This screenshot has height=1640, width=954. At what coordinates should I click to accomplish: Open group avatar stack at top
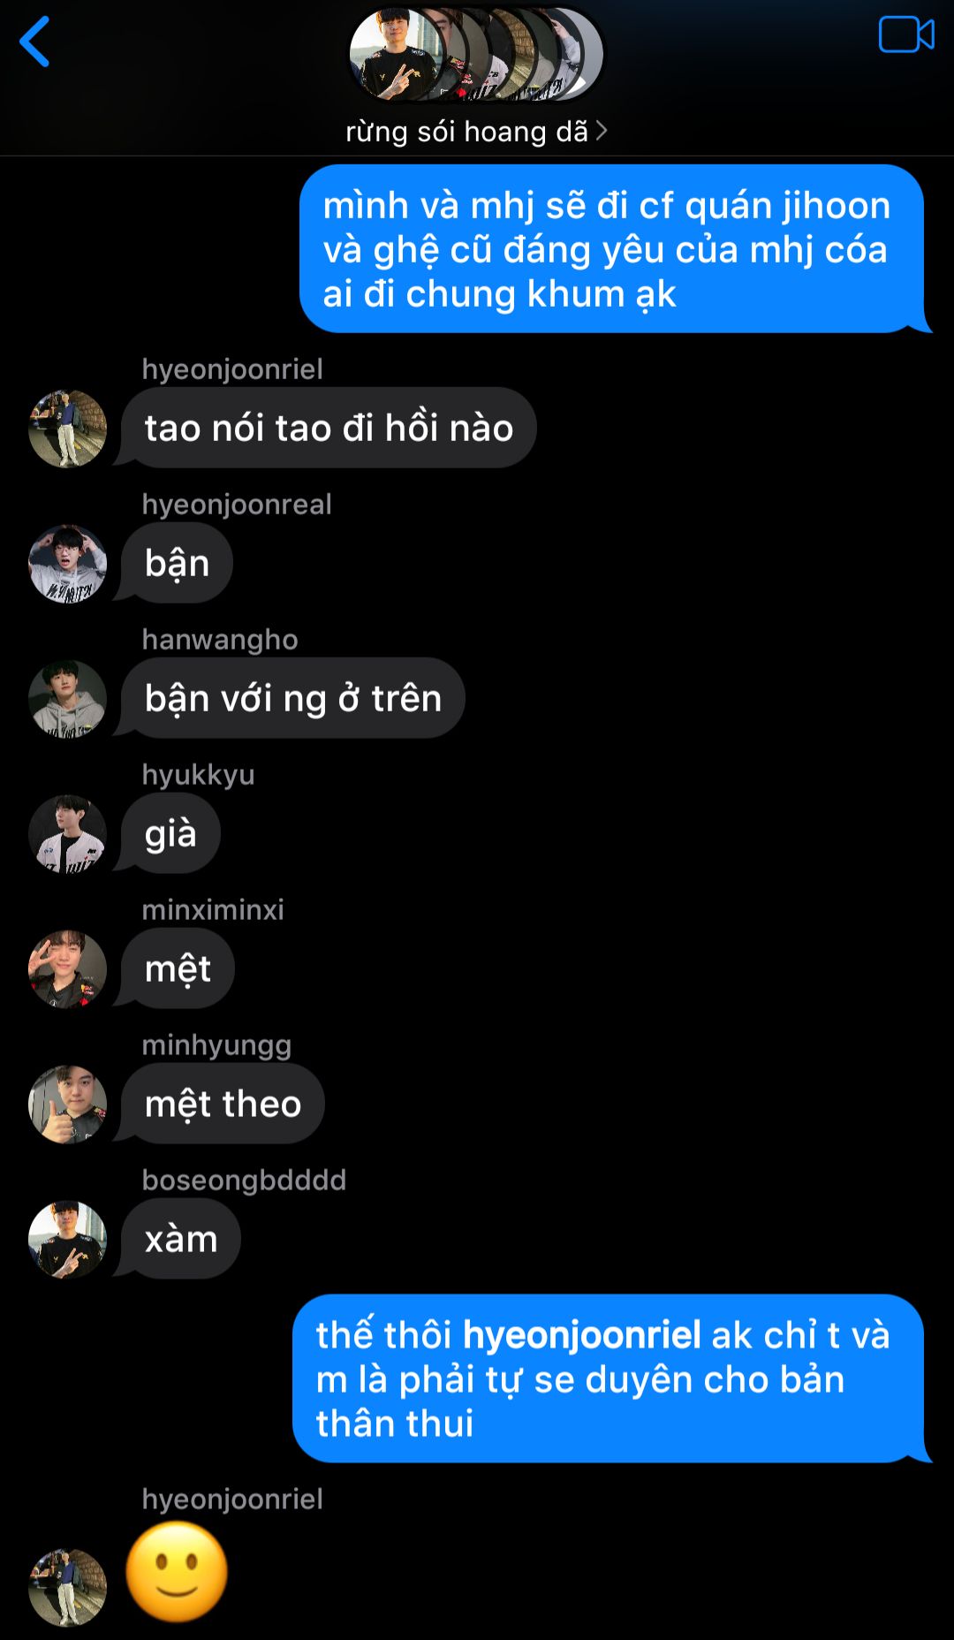tap(476, 55)
